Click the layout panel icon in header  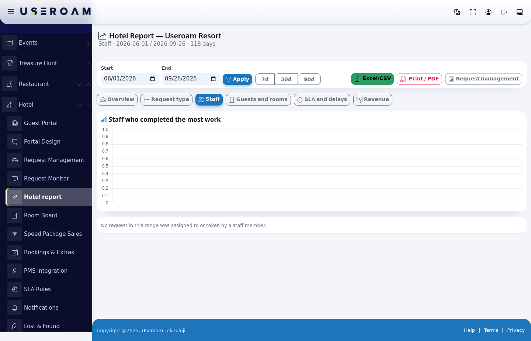click(520, 12)
